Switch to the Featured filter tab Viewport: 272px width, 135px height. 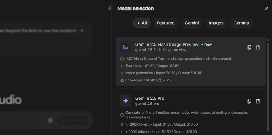tap(166, 23)
